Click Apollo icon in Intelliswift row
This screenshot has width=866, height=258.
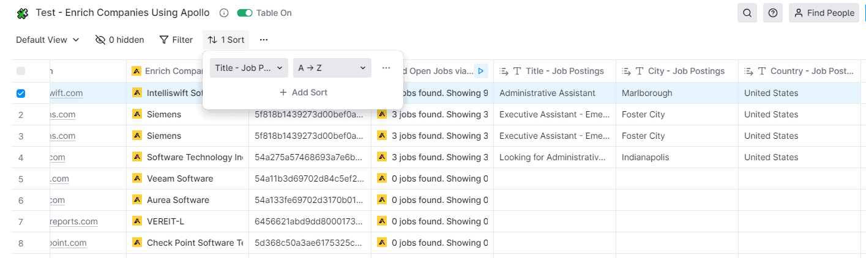point(137,93)
